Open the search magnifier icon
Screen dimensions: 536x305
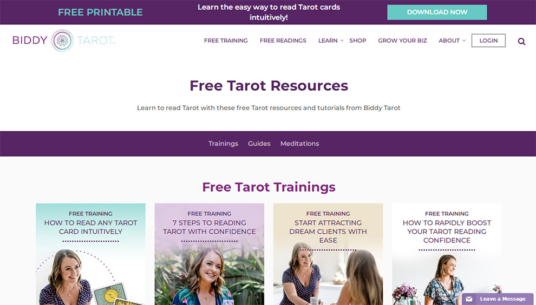(521, 41)
